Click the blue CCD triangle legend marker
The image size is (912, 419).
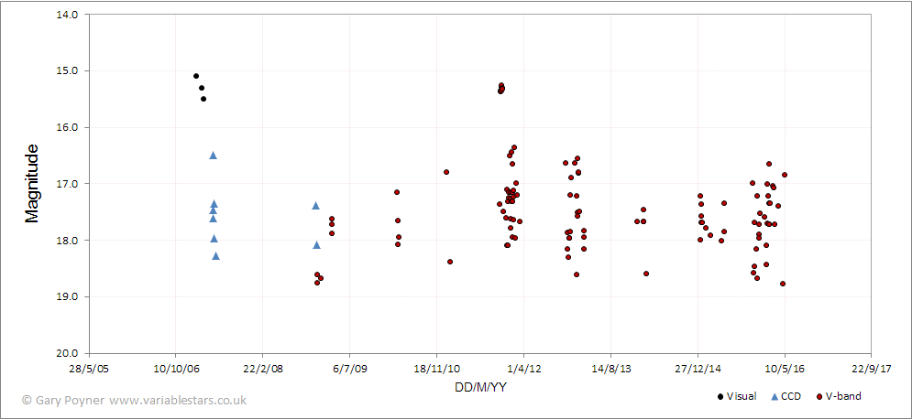pyautogui.click(x=774, y=396)
